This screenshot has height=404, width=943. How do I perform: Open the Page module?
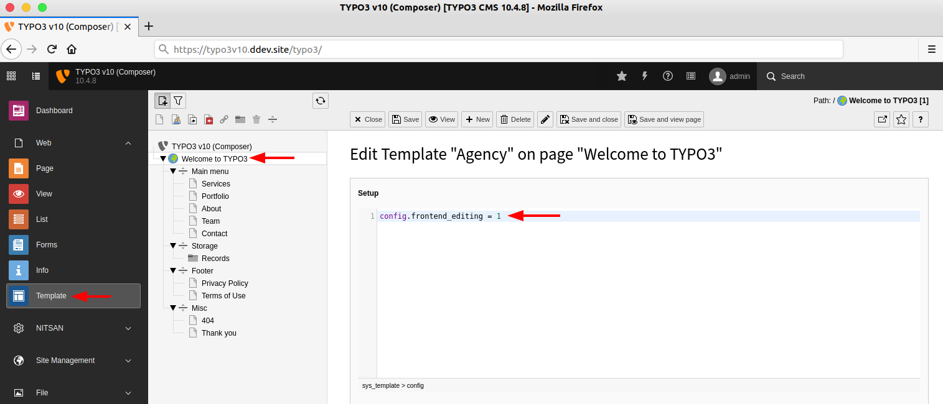[73, 168]
